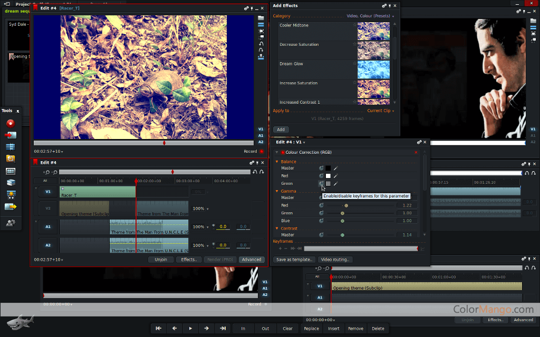Click the Add button in Add Effects
The height and width of the screenshot is (337, 540).
281,130
